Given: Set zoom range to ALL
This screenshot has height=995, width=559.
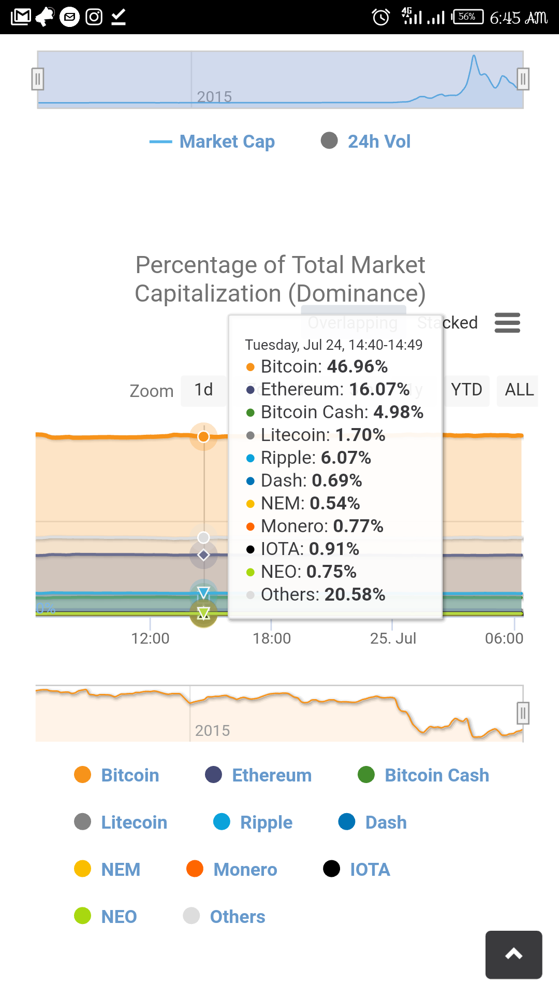Looking at the screenshot, I should click(519, 390).
